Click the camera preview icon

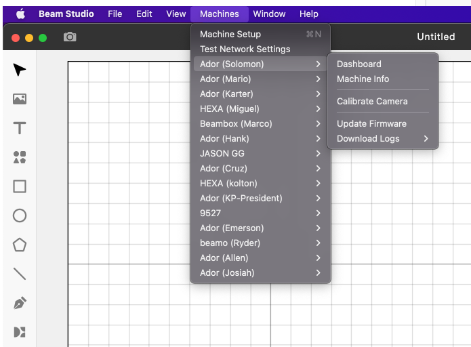[70, 37]
